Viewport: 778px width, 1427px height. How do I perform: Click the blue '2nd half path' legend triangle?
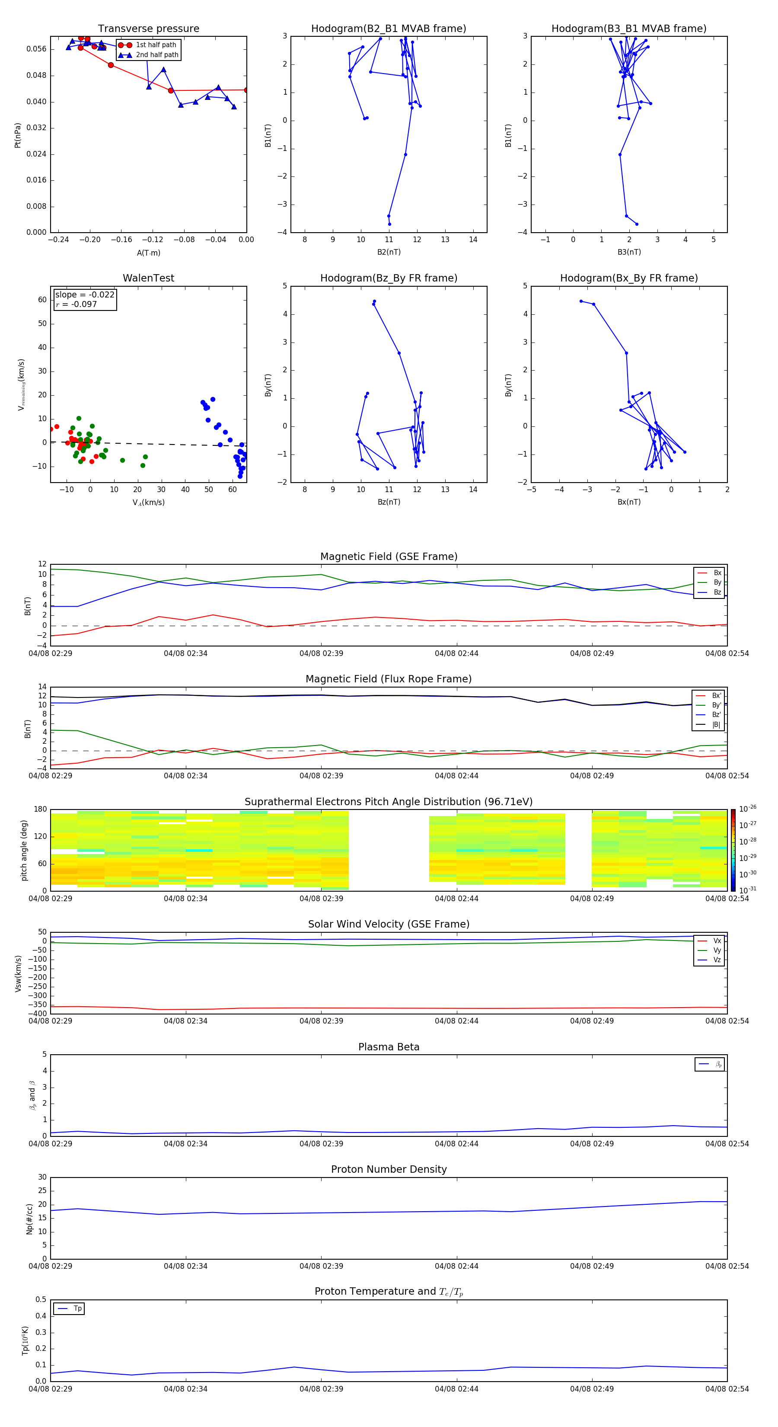pos(125,55)
